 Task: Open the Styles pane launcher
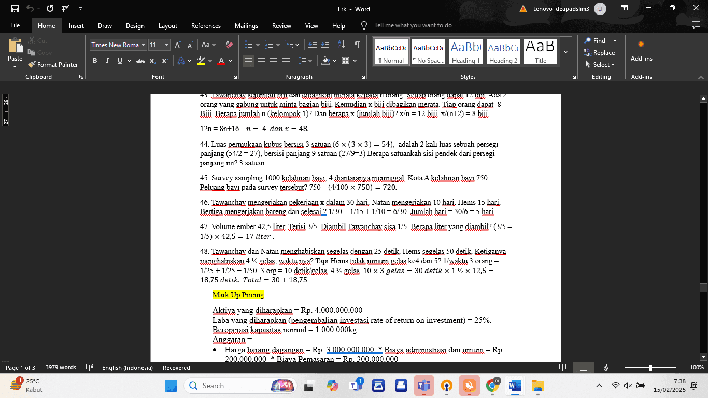(574, 77)
